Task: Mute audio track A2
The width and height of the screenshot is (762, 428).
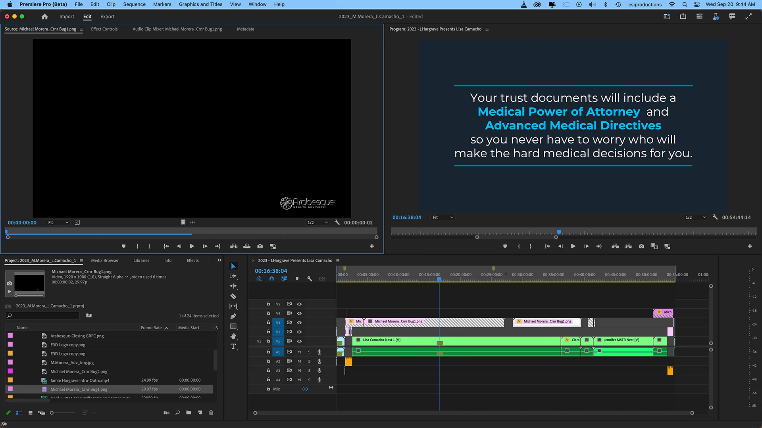Action: (299, 361)
